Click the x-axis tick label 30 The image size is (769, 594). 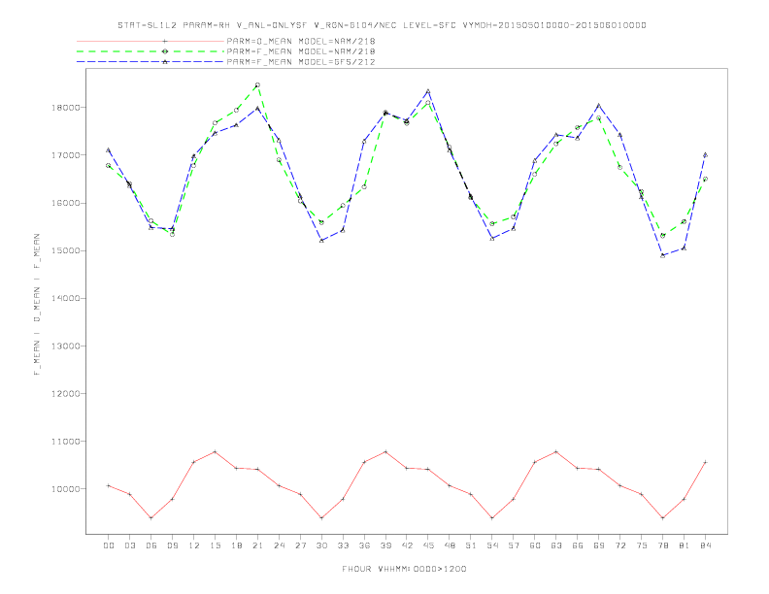[321, 545]
